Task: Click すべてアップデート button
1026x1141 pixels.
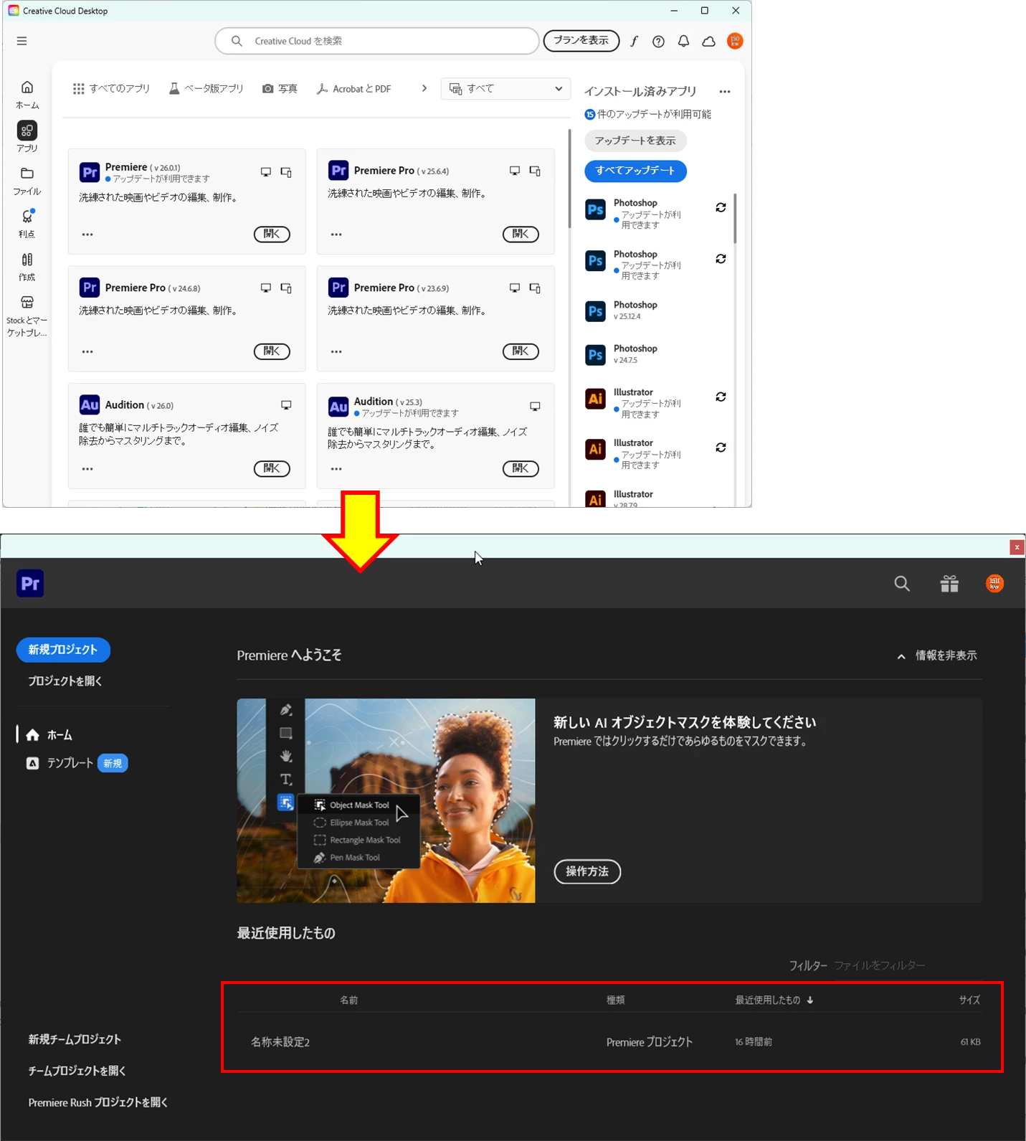Action: coord(635,171)
